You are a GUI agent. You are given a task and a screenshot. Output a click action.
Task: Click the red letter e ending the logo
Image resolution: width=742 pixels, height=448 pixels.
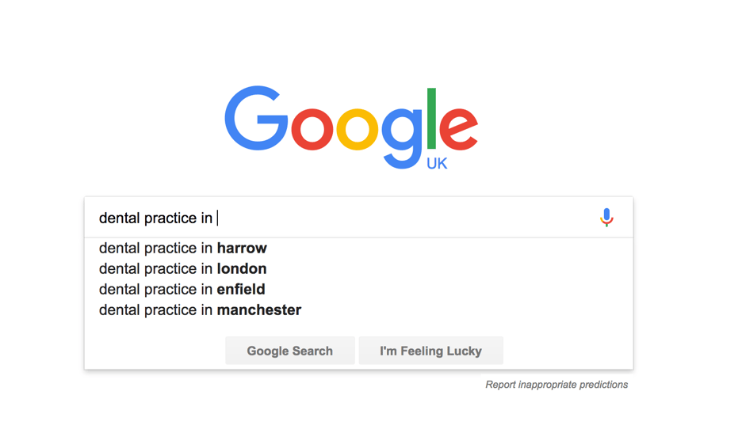pyautogui.click(x=458, y=129)
